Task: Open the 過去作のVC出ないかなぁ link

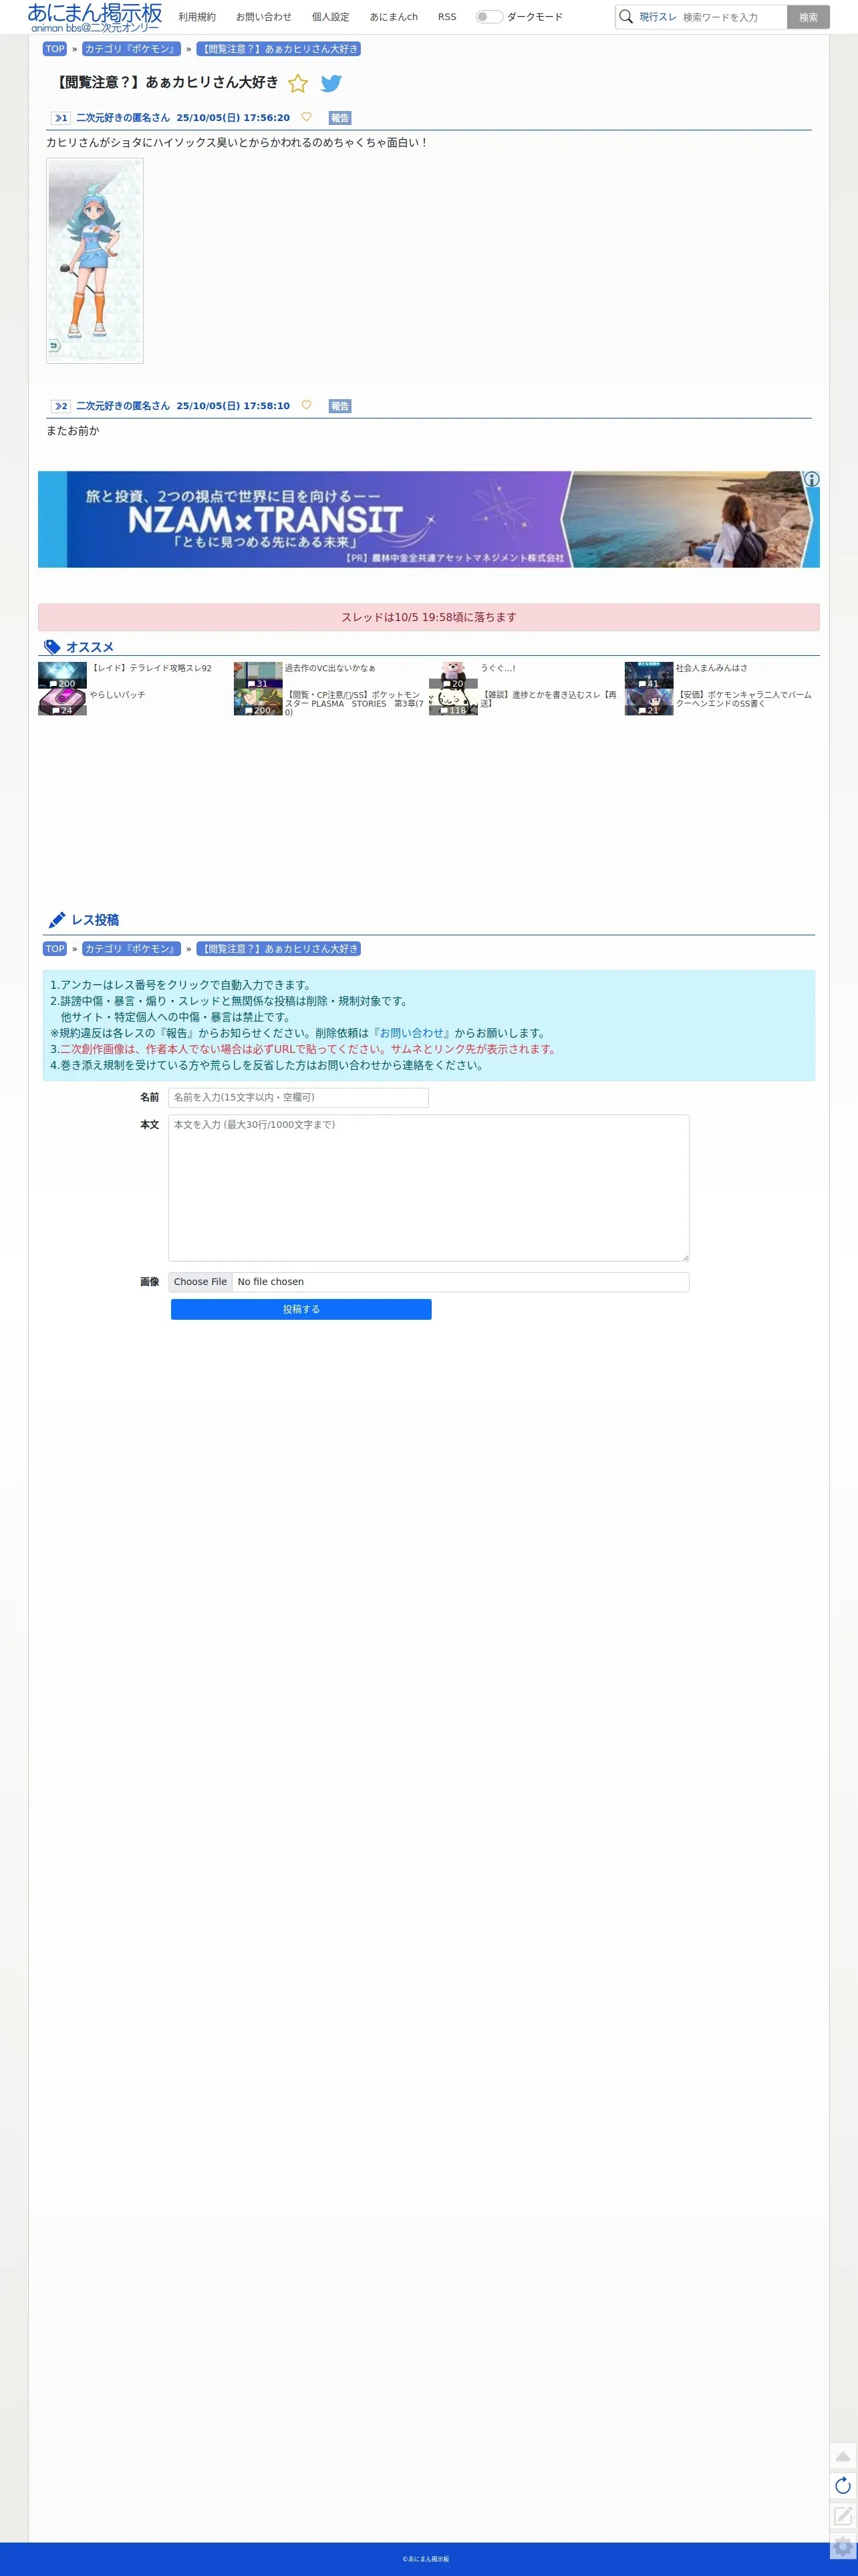Action: [x=330, y=668]
